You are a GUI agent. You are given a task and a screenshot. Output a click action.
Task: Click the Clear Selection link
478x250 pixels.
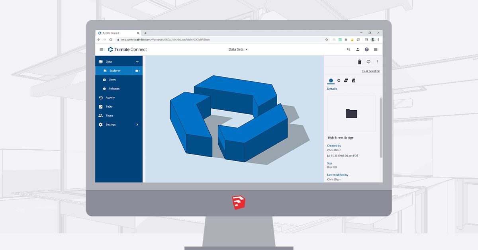[x=370, y=71]
